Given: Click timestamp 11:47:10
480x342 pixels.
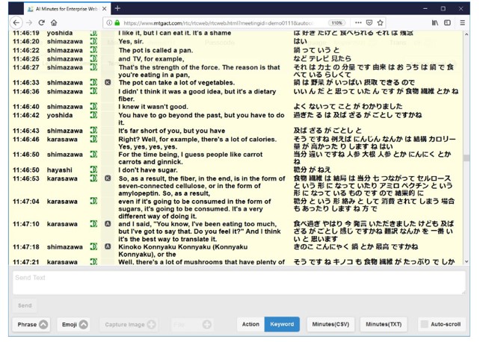Looking at the screenshot, I should tap(26, 224).
